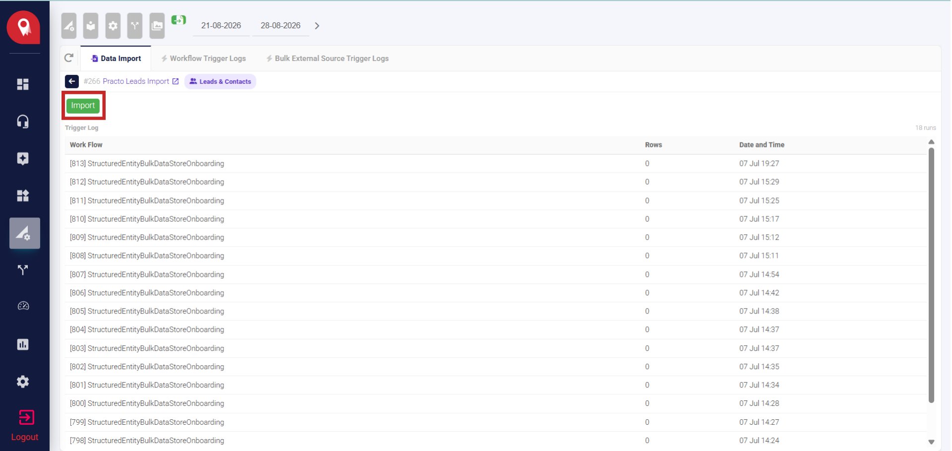Click the grey automation settings toolbar icon

(69, 26)
